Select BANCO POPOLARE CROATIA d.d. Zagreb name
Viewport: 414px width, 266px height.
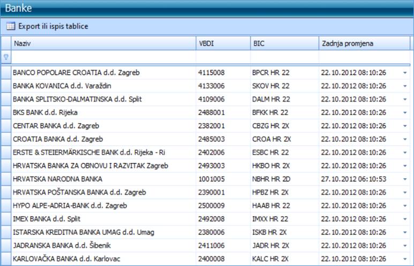tap(76, 73)
